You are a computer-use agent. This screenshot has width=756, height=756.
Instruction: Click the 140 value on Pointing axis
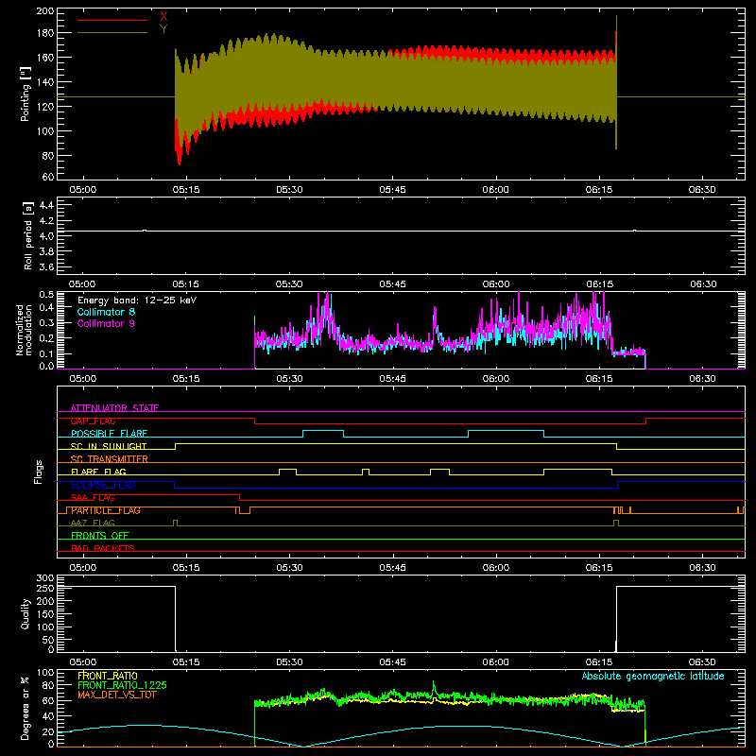point(45,82)
